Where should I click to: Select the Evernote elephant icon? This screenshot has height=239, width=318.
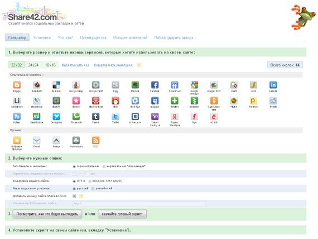[135, 85]
